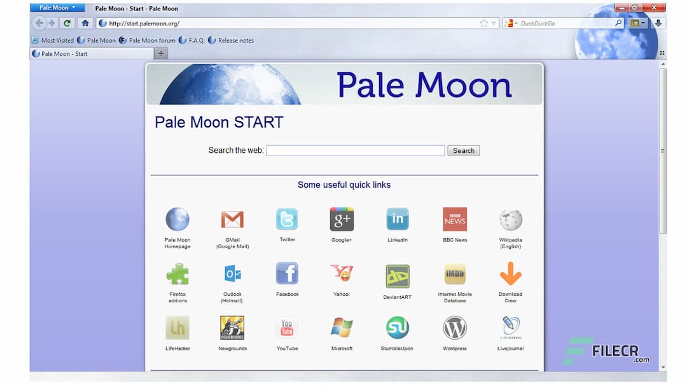This screenshot has height=386, width=687.
Task: Open the GMail quick link
Action: pos(232,219)
